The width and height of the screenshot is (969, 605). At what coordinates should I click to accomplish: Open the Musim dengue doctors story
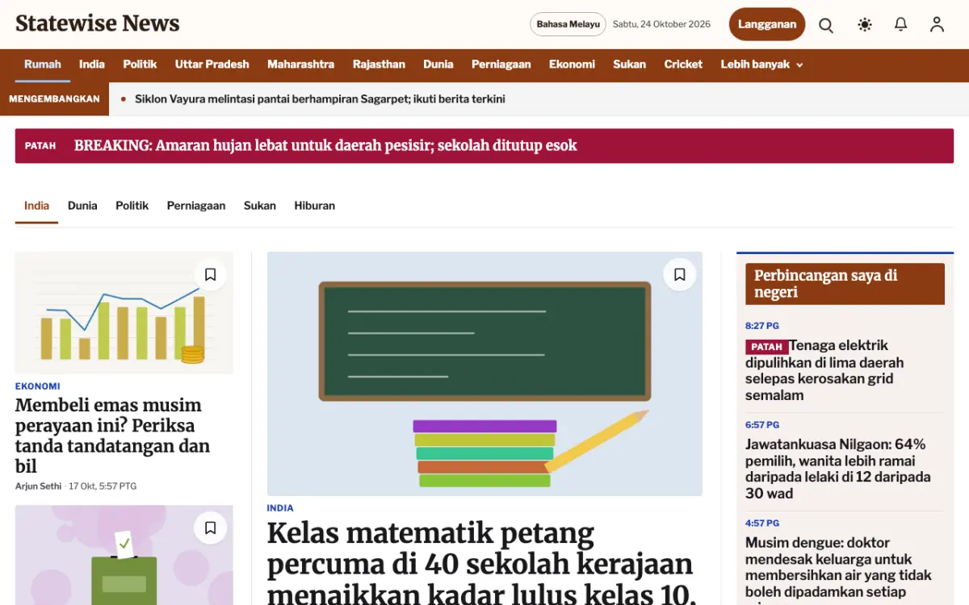(838, 569)
